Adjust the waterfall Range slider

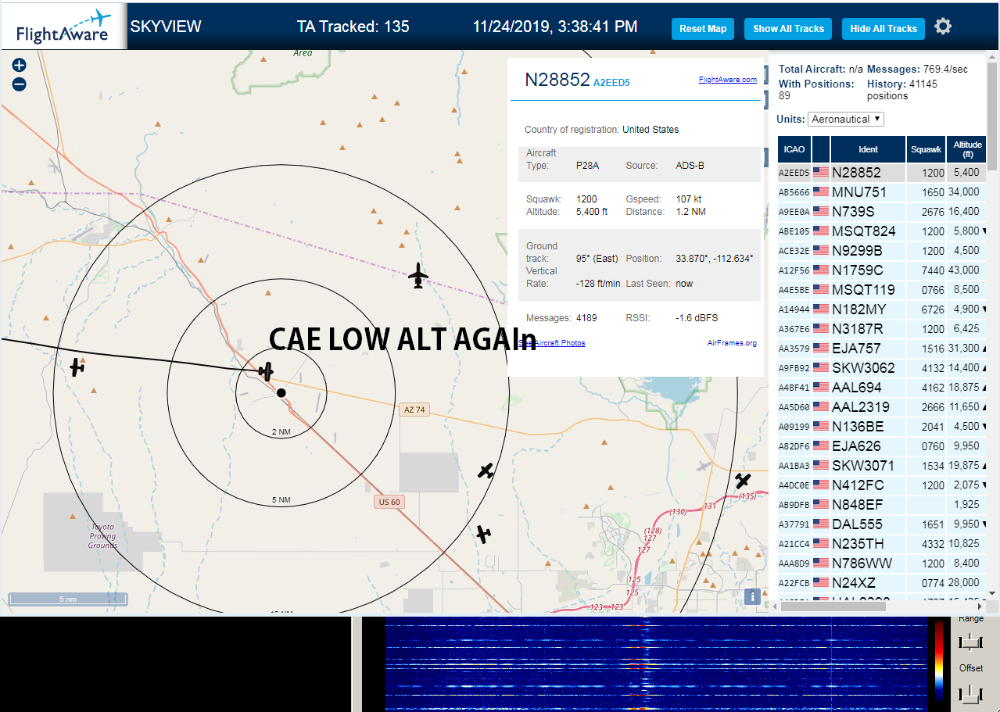(970, 642)
